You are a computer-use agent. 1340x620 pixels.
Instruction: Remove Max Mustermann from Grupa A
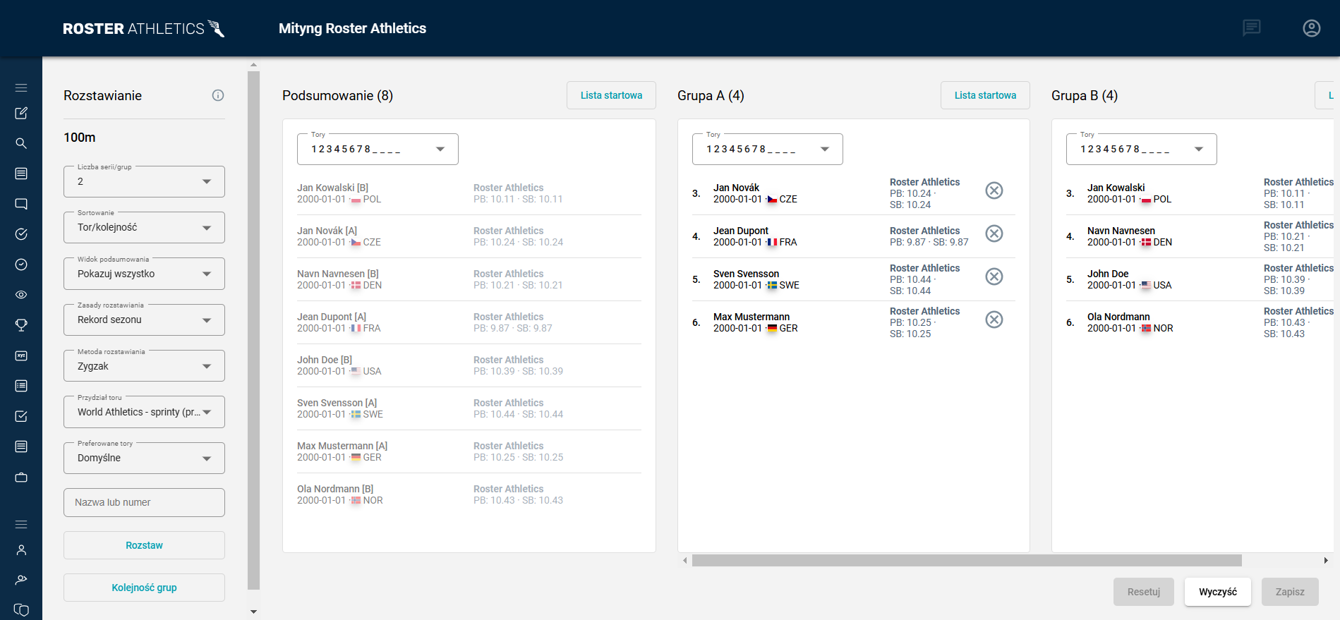pyautogui.click(x=994, y=320)
